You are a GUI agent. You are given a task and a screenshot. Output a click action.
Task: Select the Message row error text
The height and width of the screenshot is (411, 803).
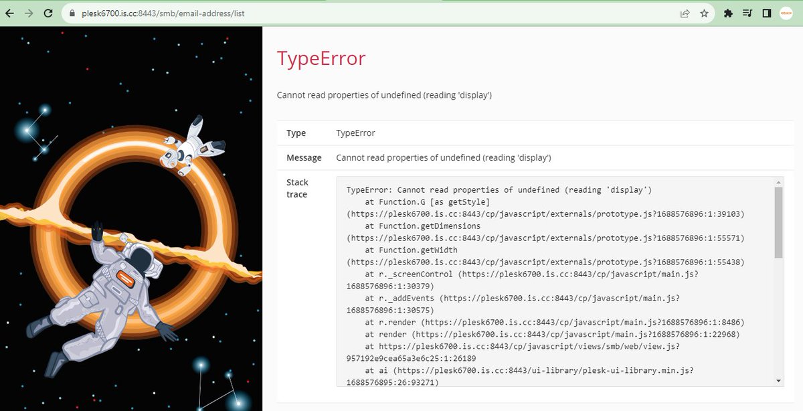pos(444,158)
